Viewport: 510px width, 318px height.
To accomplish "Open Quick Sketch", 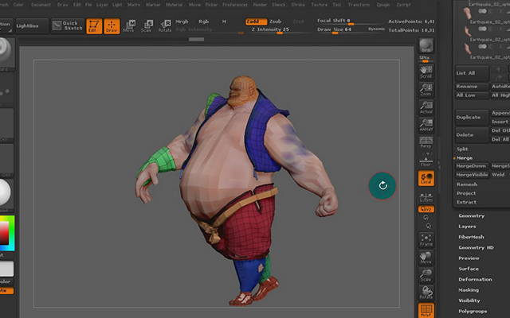I will tap(68, 26).
